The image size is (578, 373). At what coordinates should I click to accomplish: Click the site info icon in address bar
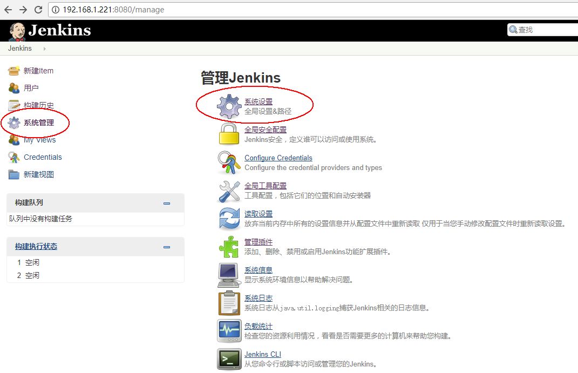pos(55,10)
